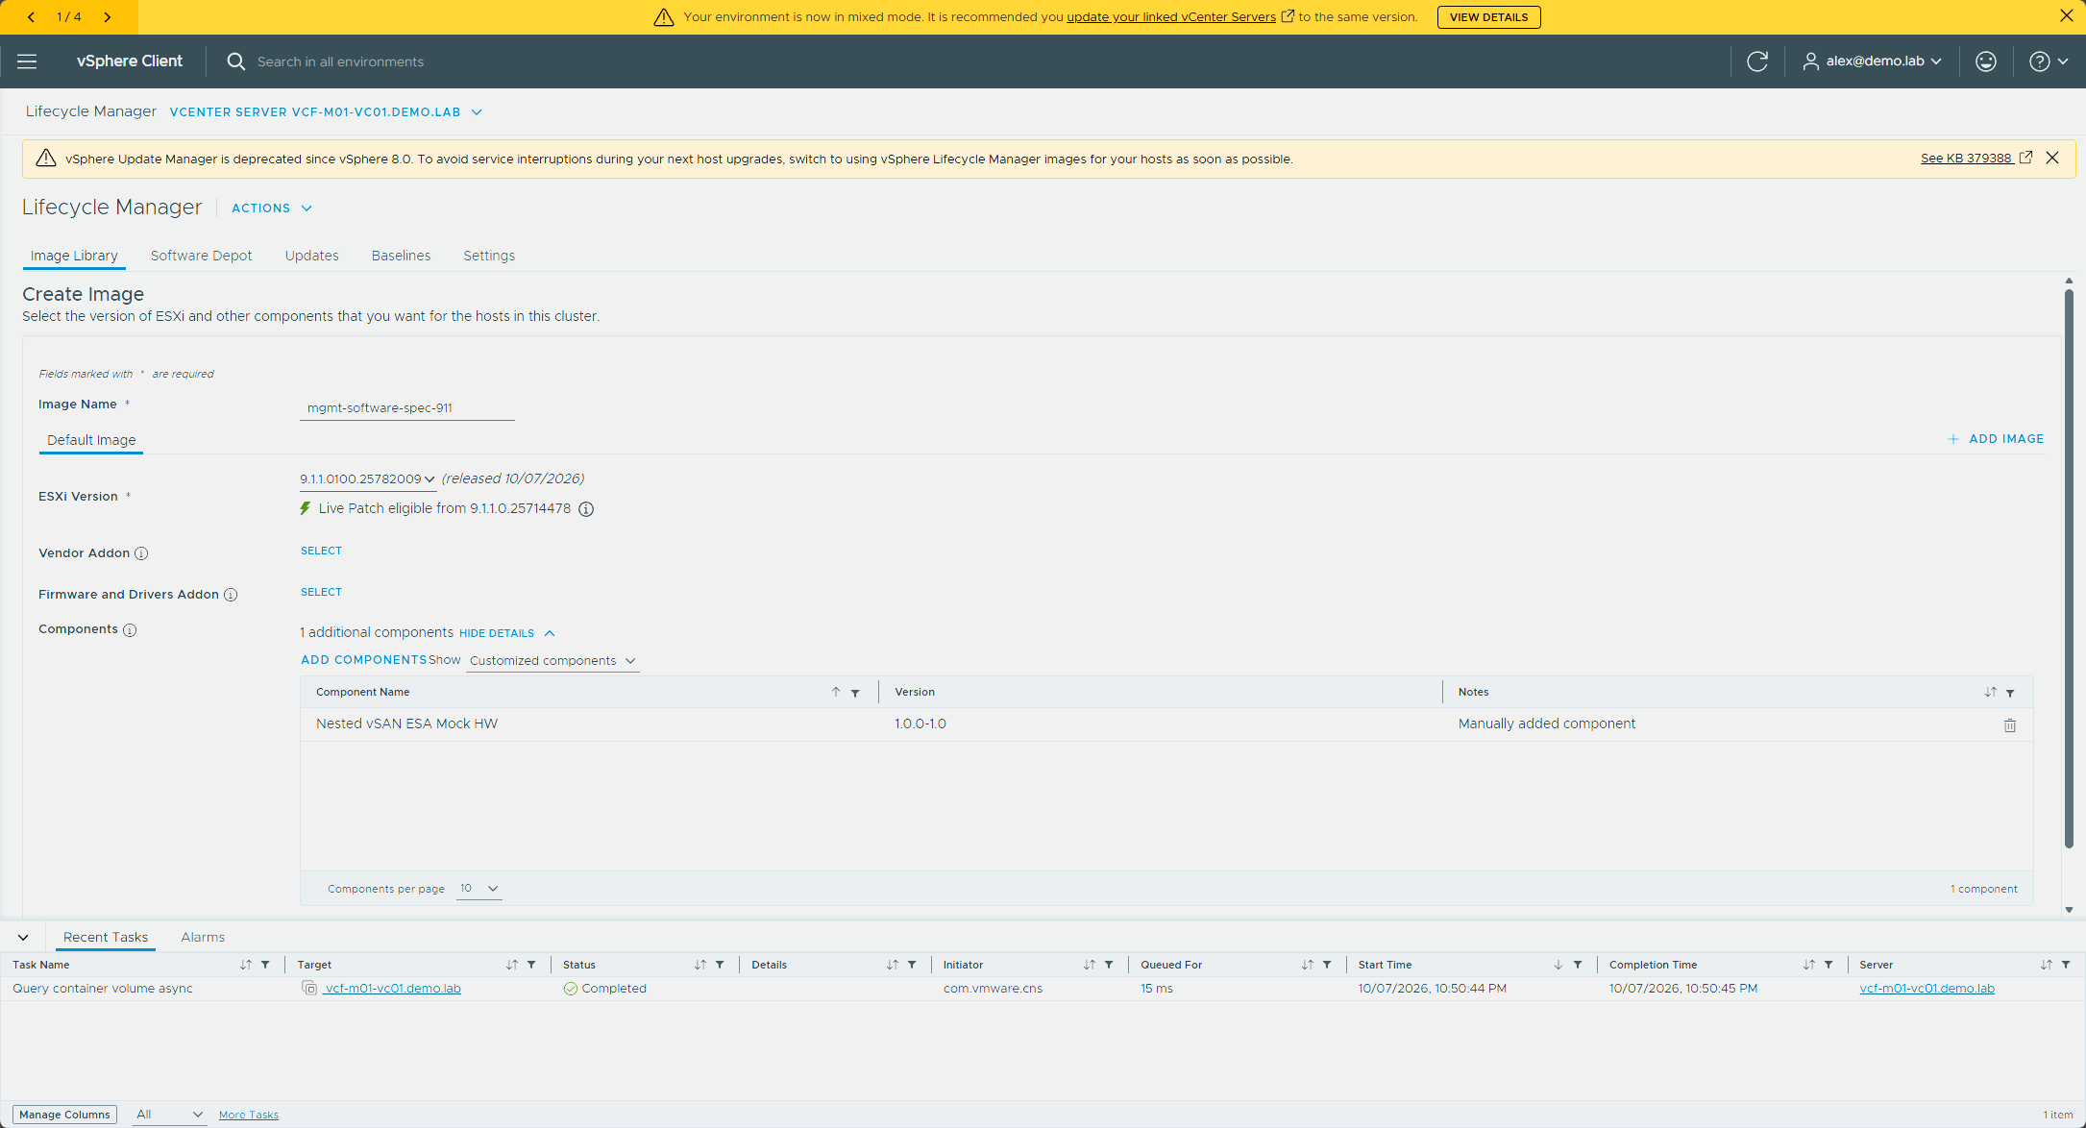The width and height of the screenshot is (2086, 1128).
Task: Show Firmware and Drivers Addon info icon
Action: coord(231,595)
